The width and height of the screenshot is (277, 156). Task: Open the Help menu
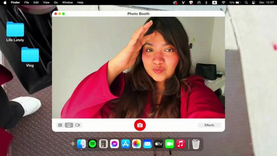click(80, 3)
